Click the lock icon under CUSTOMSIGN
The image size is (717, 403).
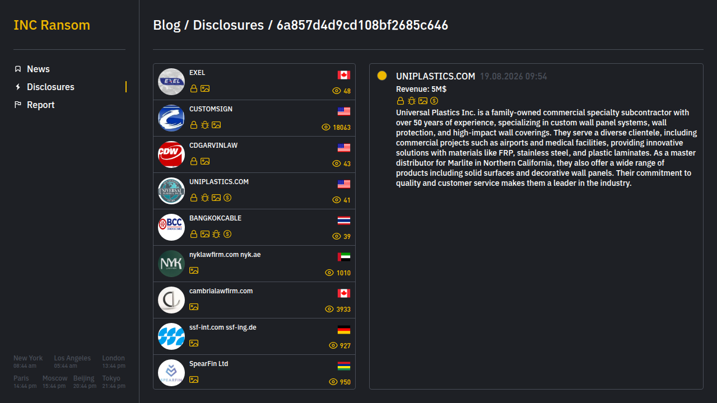(194, 125)
